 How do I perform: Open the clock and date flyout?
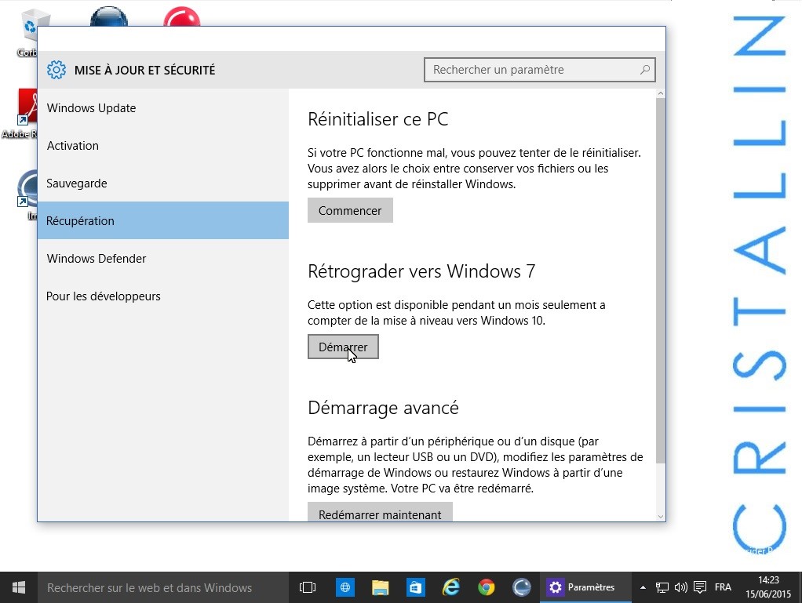(768, 587)
